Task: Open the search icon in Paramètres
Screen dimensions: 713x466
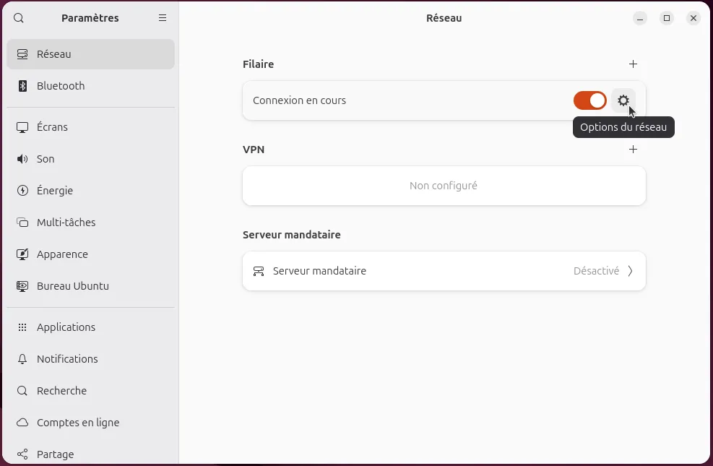Action: pyautogui.click(x=19, y=18)
